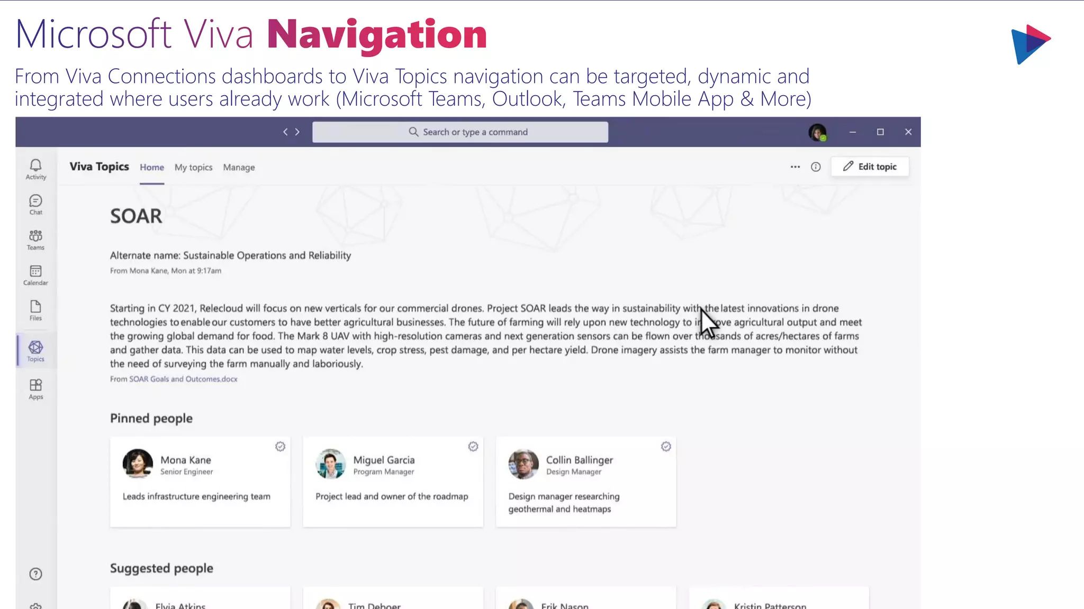Click the Alternate name line
This screenshot has width=1084, height=609.
[x=230, y=255]
